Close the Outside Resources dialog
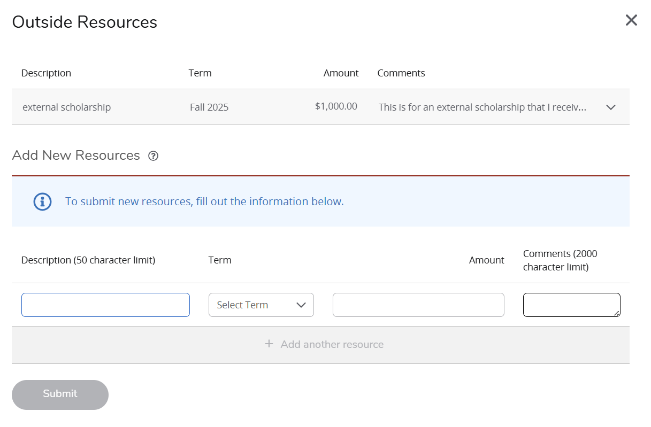Screen dimensions: 651x427 tap(631, 20)
